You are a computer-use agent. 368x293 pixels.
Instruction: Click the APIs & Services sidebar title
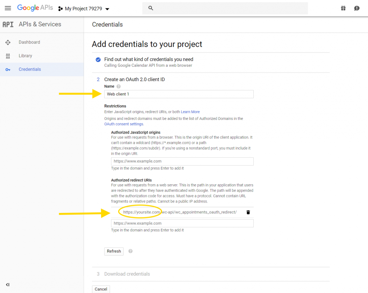40,24
